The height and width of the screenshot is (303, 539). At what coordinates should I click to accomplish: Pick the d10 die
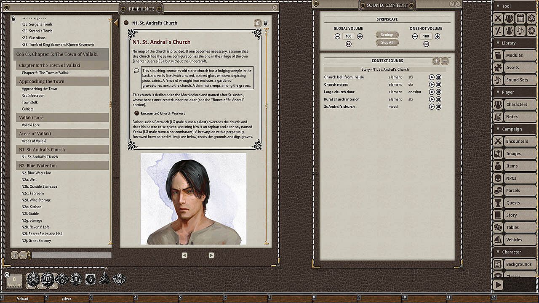[62, 279]
